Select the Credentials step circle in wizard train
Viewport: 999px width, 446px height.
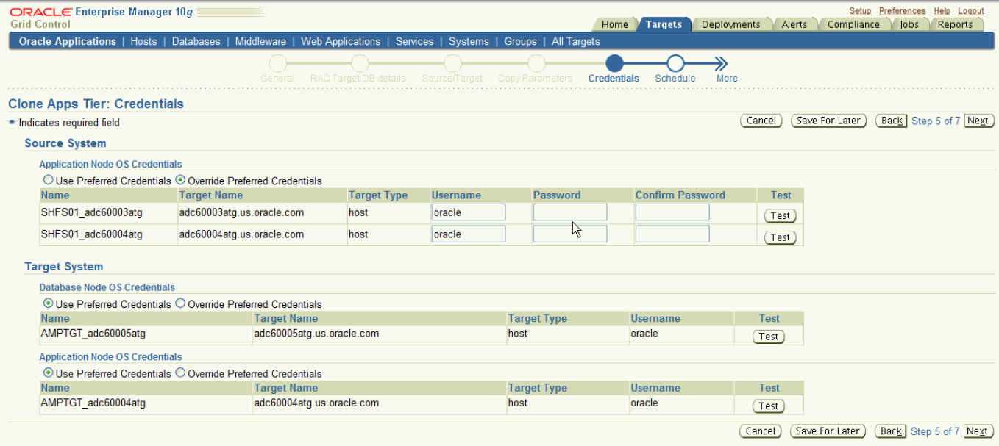[x=615, y=64]
